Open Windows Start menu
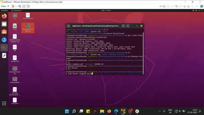 point(67,111)
